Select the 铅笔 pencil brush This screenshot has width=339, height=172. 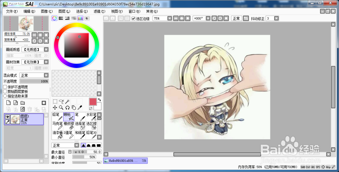(x=58, y=117)
